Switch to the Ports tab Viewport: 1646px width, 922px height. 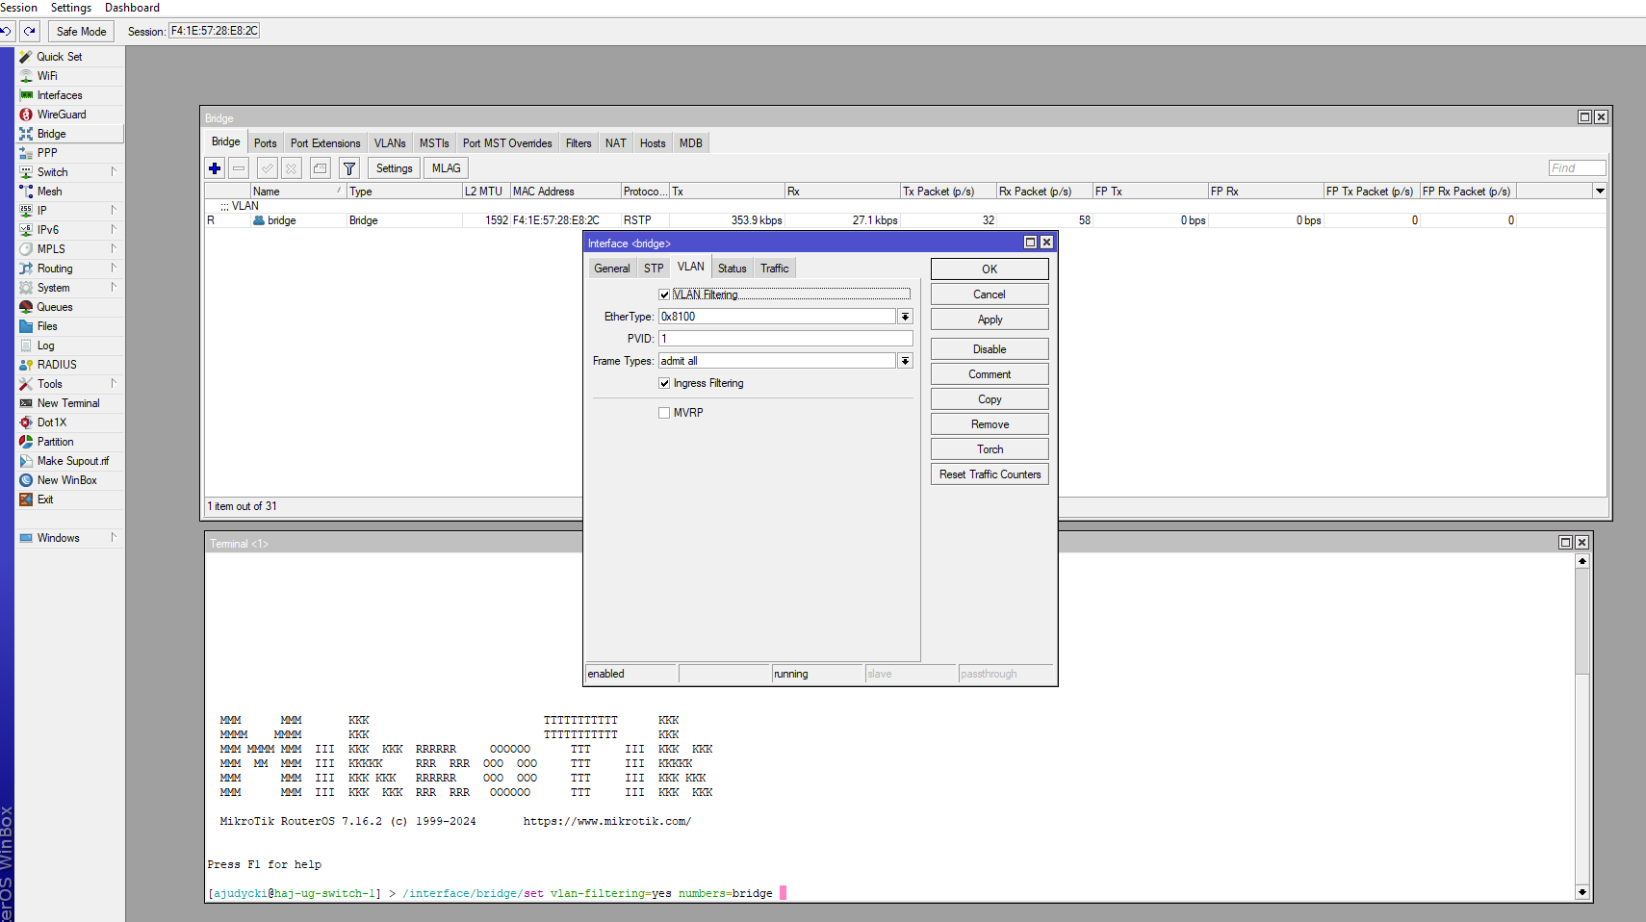tap(266, 143)
